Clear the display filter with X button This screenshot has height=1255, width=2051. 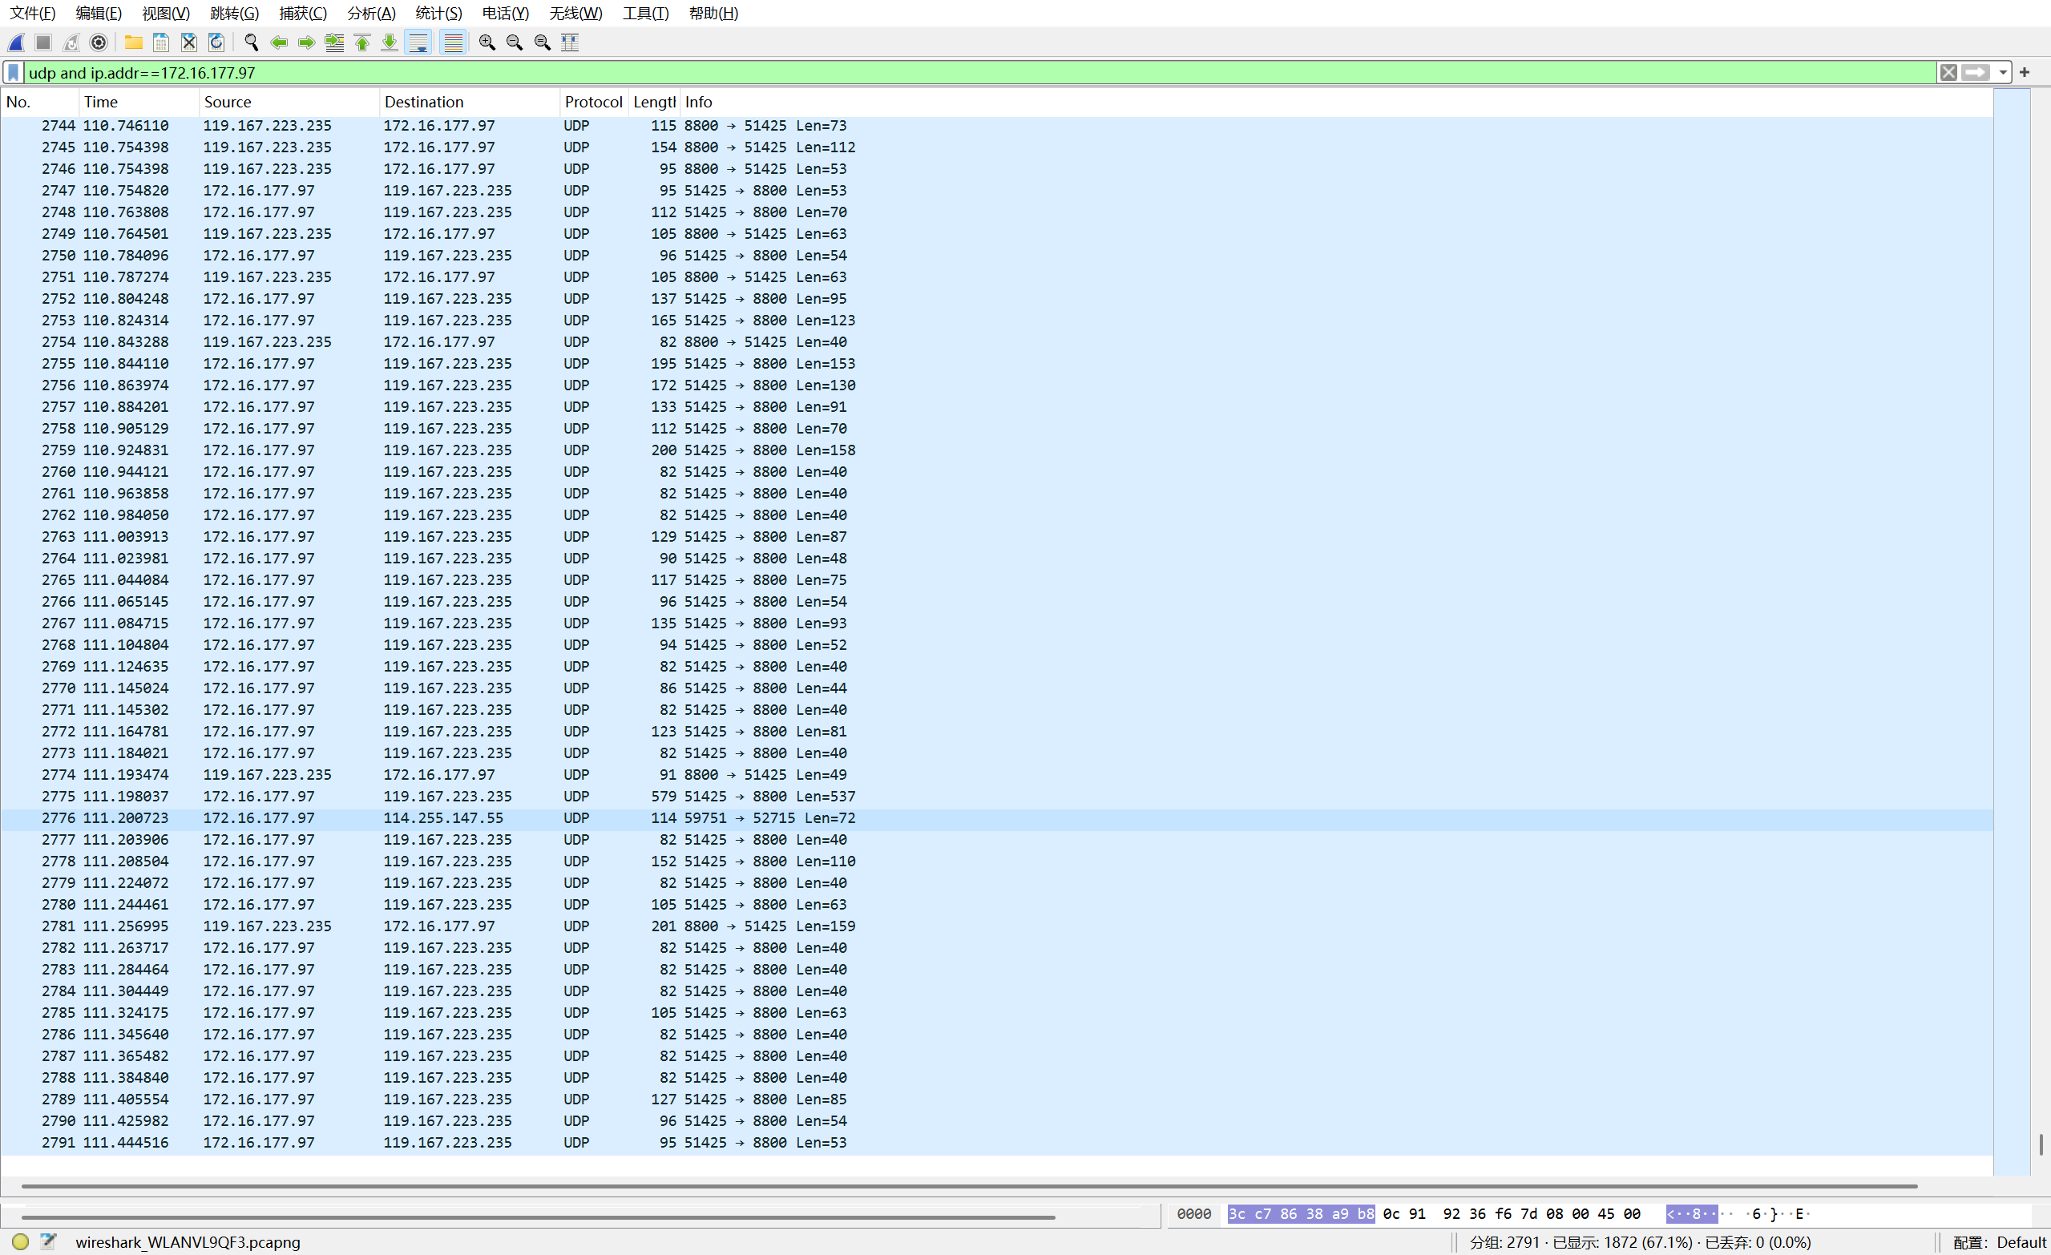(1948, 73)
